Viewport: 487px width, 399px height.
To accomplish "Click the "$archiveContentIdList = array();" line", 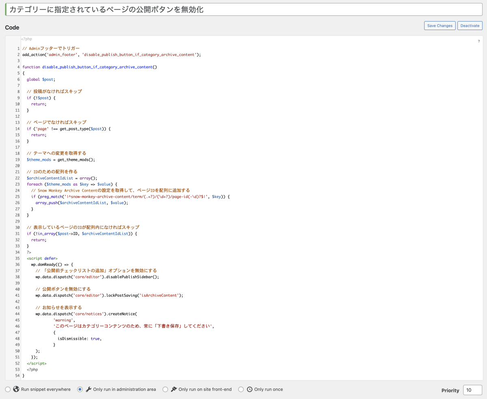I will (x=62, y=178).
